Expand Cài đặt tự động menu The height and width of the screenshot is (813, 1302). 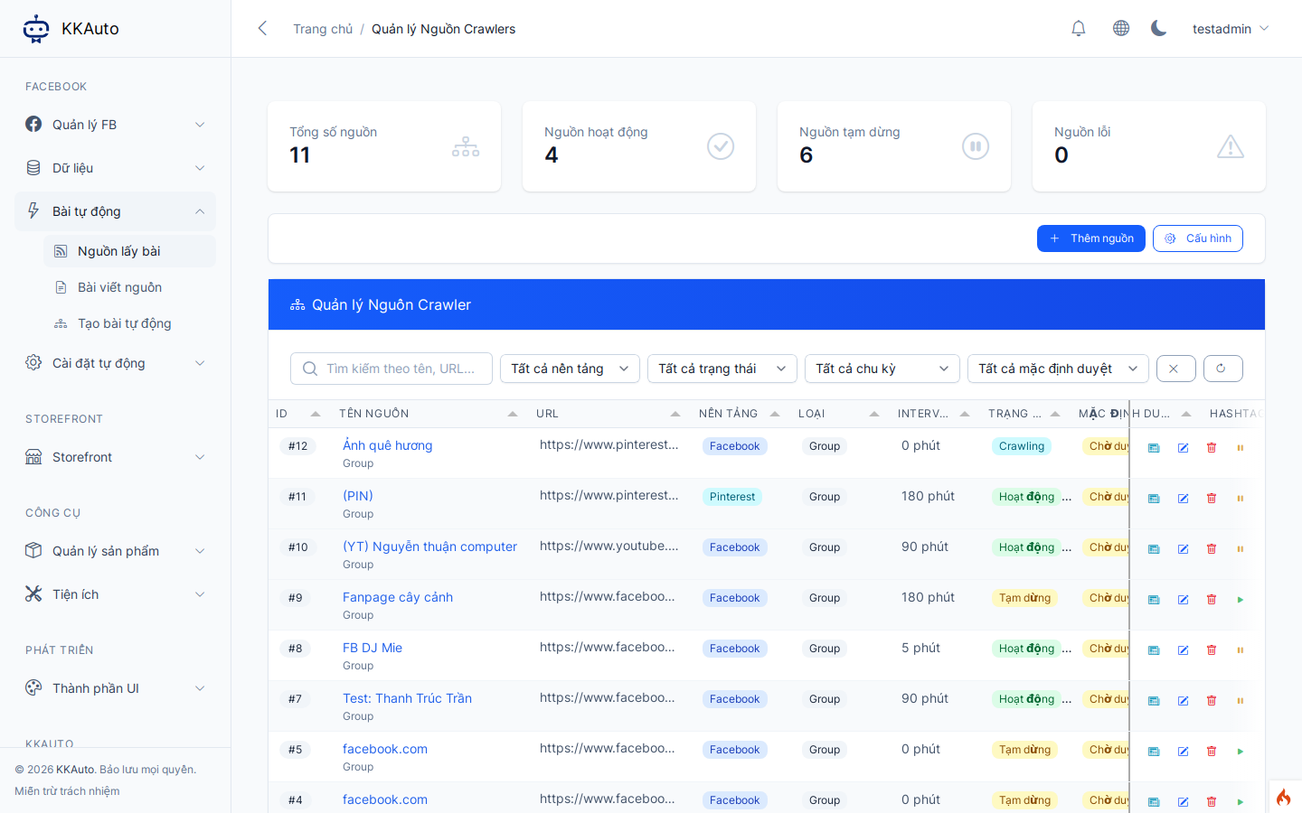115,363
